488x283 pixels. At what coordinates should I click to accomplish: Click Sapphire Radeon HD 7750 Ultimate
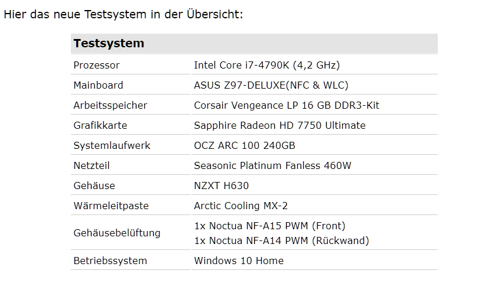(x=279, y=125)
